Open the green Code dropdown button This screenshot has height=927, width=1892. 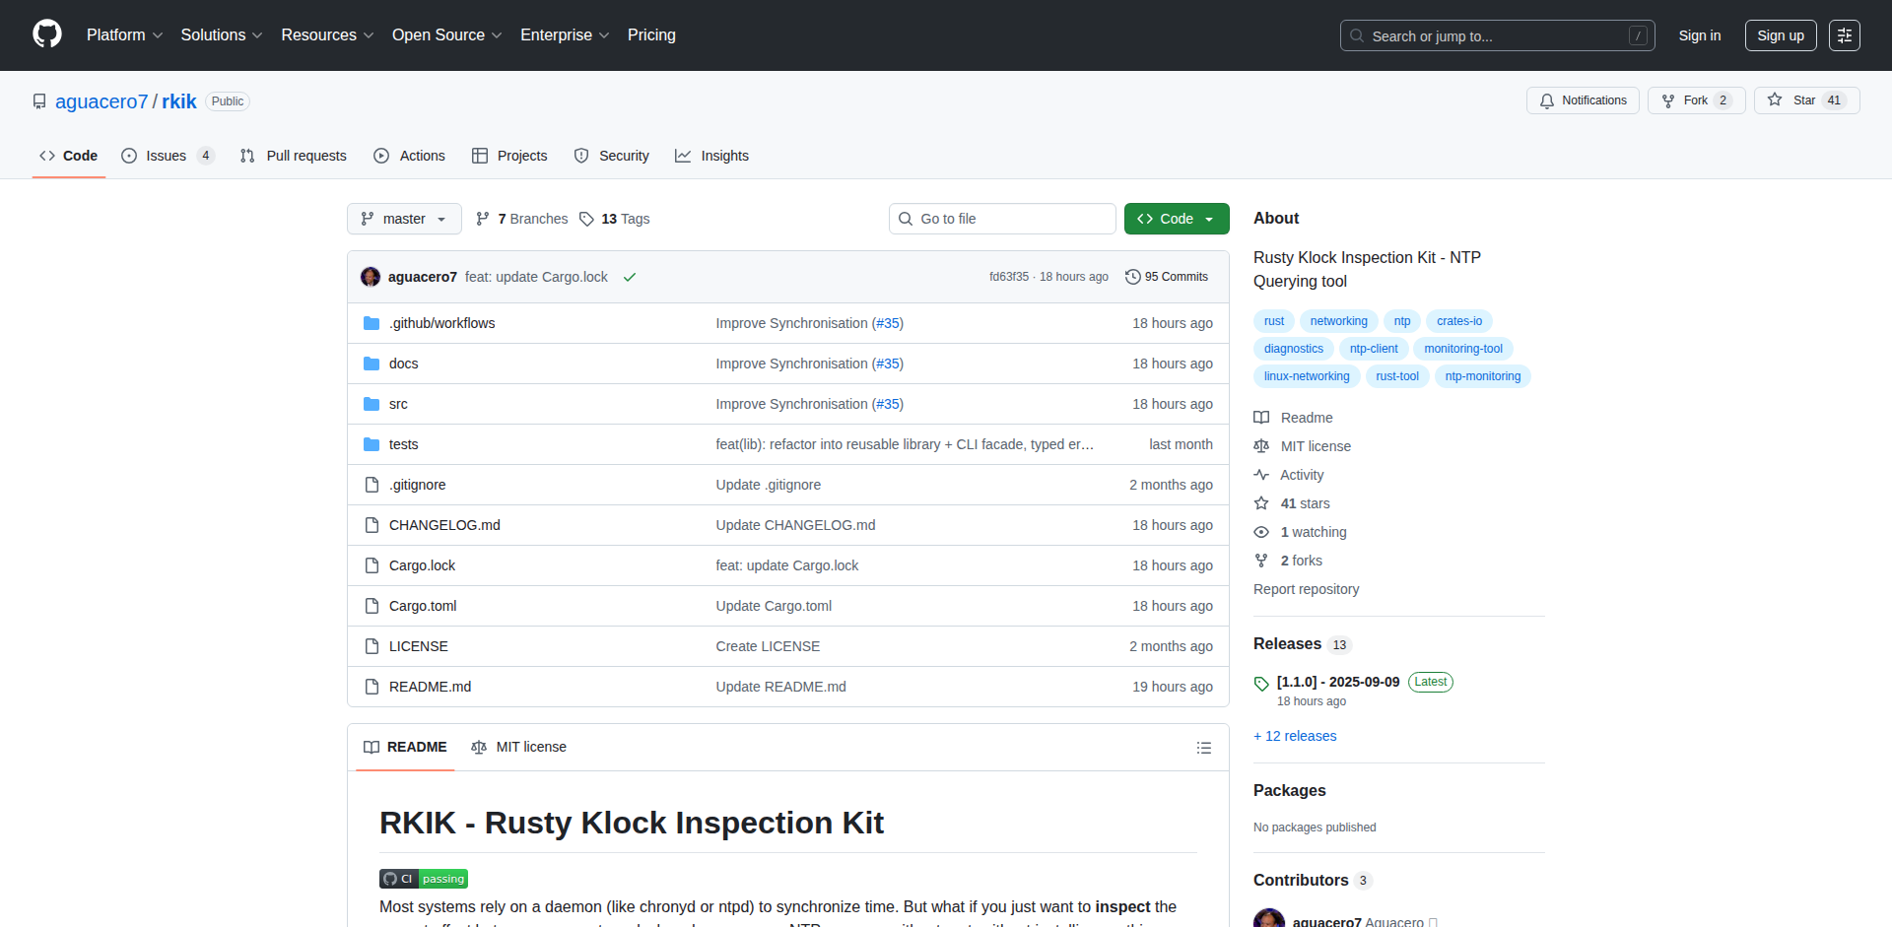[1177, 219]
